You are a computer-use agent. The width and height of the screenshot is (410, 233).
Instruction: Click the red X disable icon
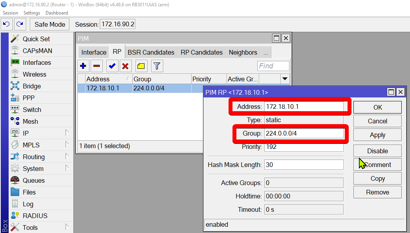tap(125, 66)
